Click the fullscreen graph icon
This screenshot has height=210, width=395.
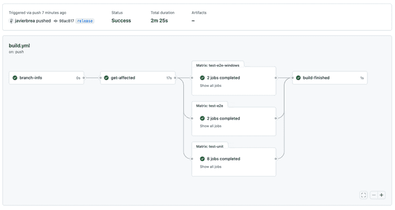click(363, 195)
